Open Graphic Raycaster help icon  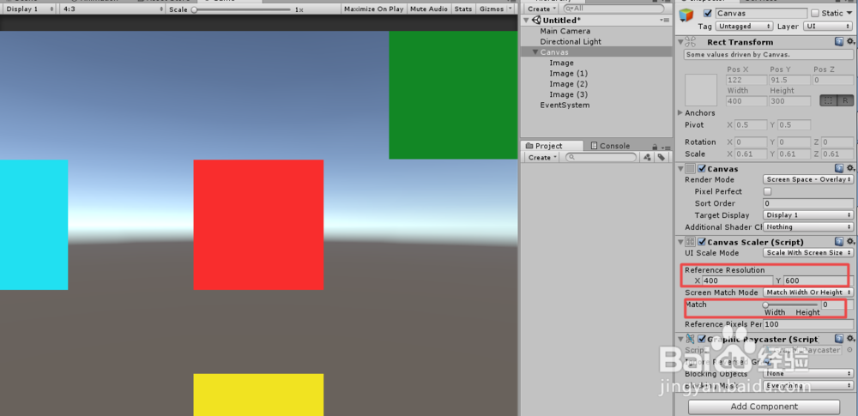coord(839,340)
